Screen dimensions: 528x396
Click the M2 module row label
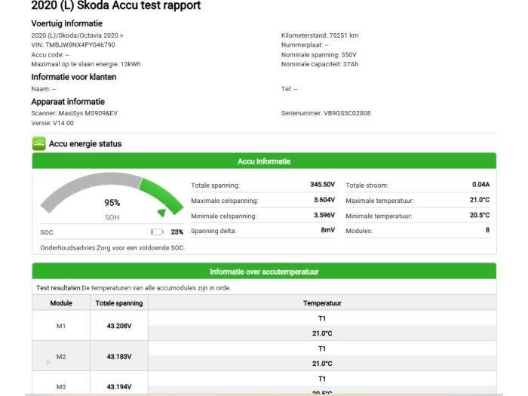point(61,357)
